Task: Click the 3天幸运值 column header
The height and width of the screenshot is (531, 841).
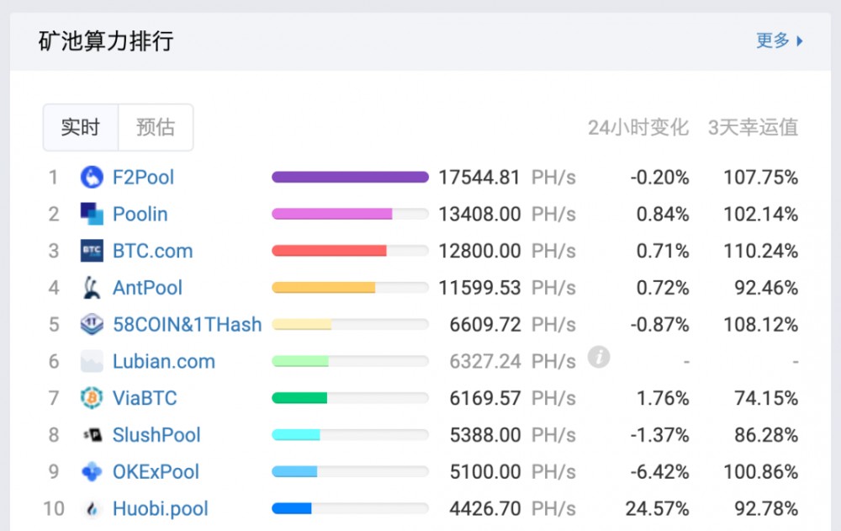Action: 753,128
